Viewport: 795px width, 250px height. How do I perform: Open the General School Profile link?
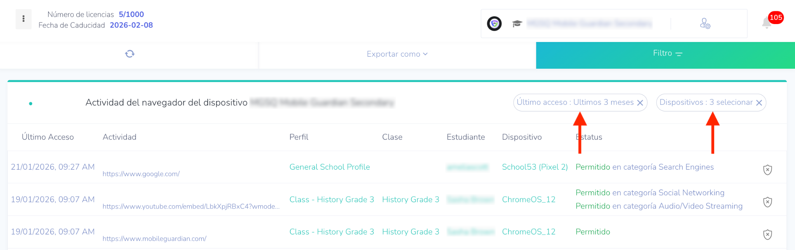[x=330, y=167]
